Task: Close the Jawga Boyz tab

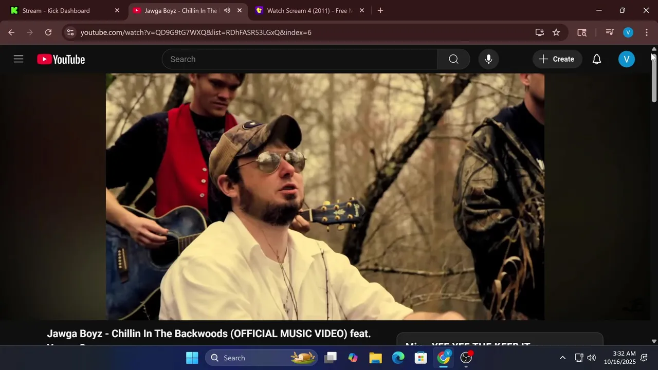Action: (240, 10)
